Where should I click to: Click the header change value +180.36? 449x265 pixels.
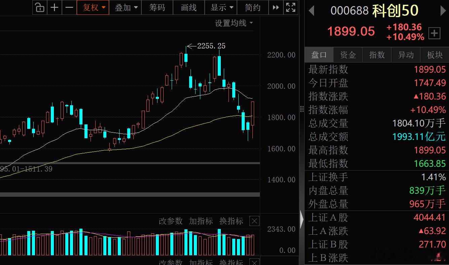pos(404,27)
